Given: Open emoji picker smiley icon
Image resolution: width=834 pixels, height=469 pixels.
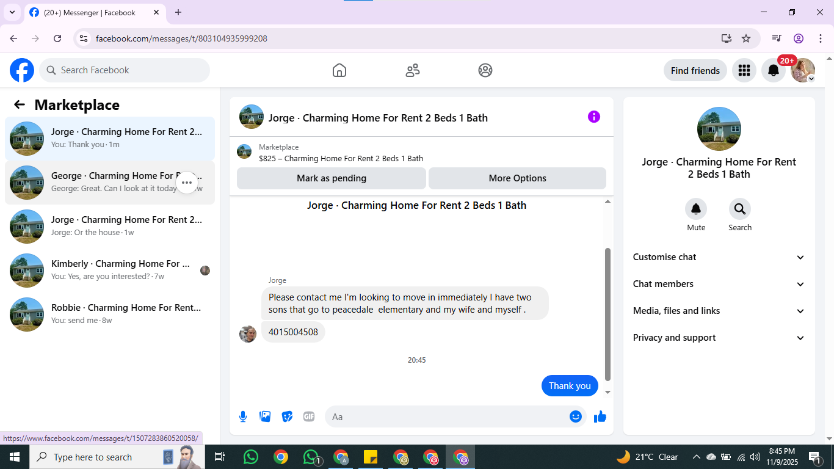Looking at the screenshot, I should (x=576, y=416).
